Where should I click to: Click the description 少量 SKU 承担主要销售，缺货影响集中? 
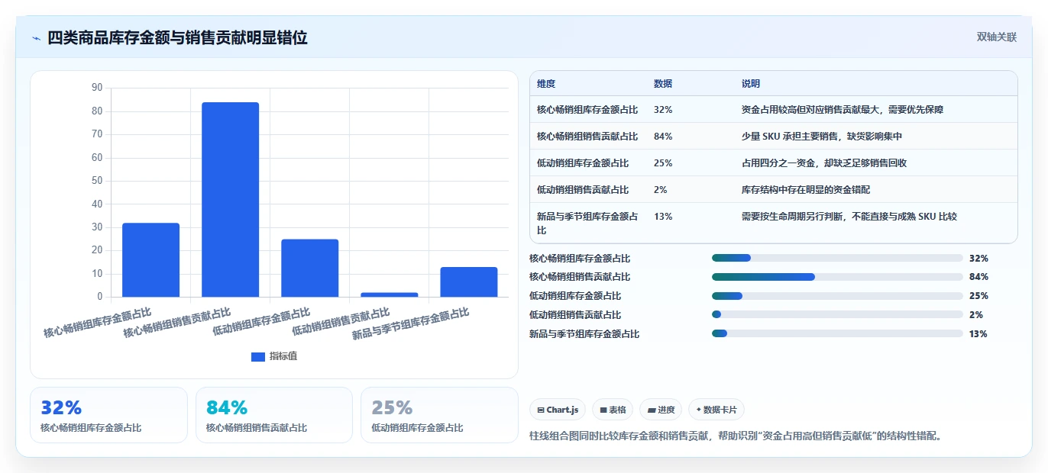(823, 137)
